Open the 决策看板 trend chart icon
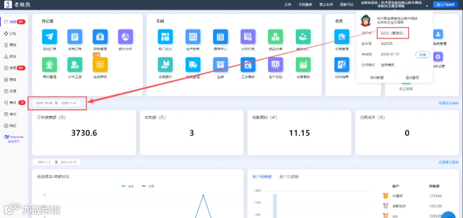Image resolution: width=463 pixels, height=218 pixels. [303, 65]
